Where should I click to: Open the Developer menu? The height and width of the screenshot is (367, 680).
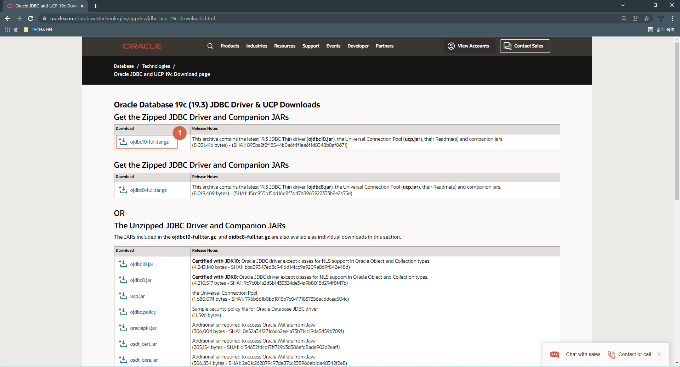[358, 46]
